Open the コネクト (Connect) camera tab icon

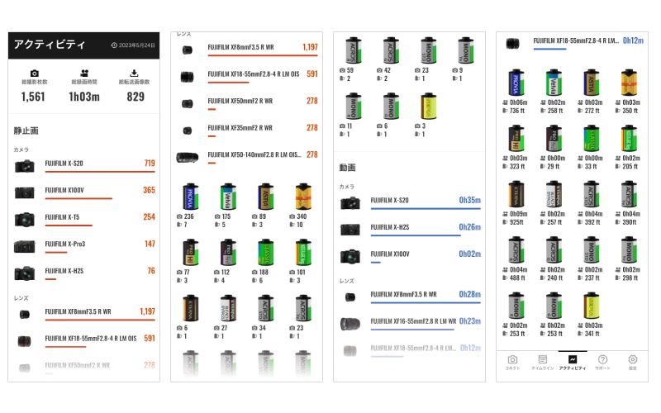pos(512,361)
